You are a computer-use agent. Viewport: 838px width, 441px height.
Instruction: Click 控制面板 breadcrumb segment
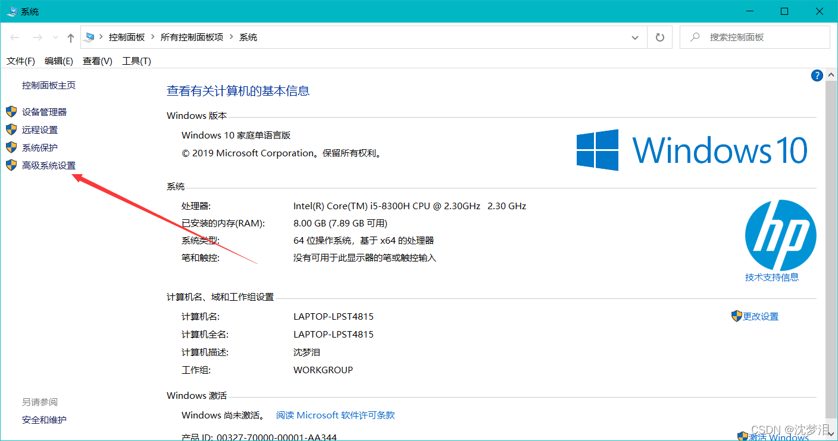point(127,37)
